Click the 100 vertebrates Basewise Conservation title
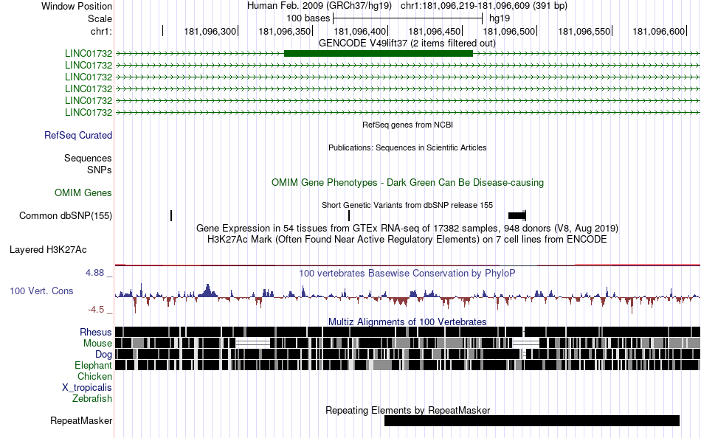701x438 pixels. pyautogui.click(x=407, y=273)
